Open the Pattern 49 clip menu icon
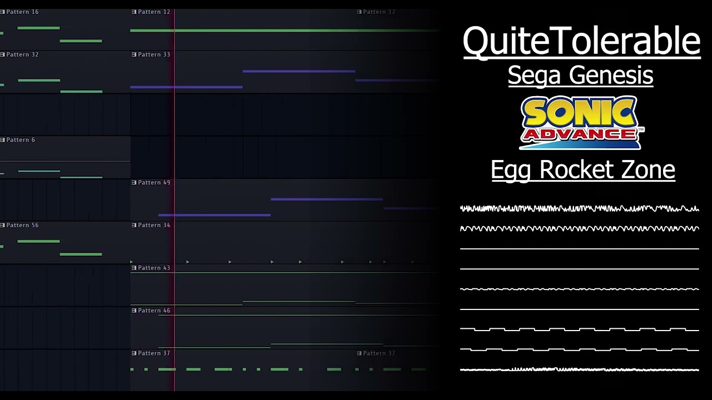Viewport: 712px width, 400px height. tap(133, 183)
